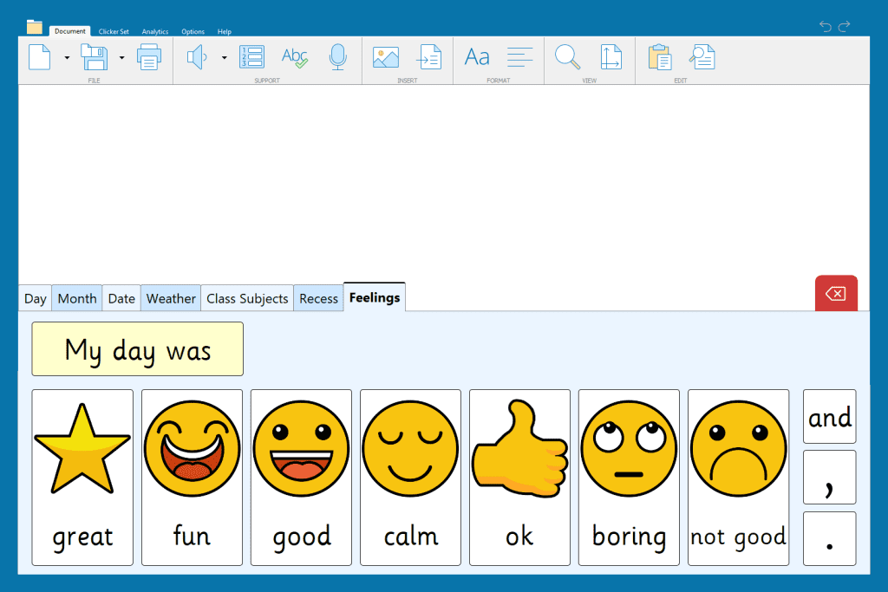The height and width of the screenshot is (592, 888).
Task: Click the insert document icon
Action: (x=428, y=57)
